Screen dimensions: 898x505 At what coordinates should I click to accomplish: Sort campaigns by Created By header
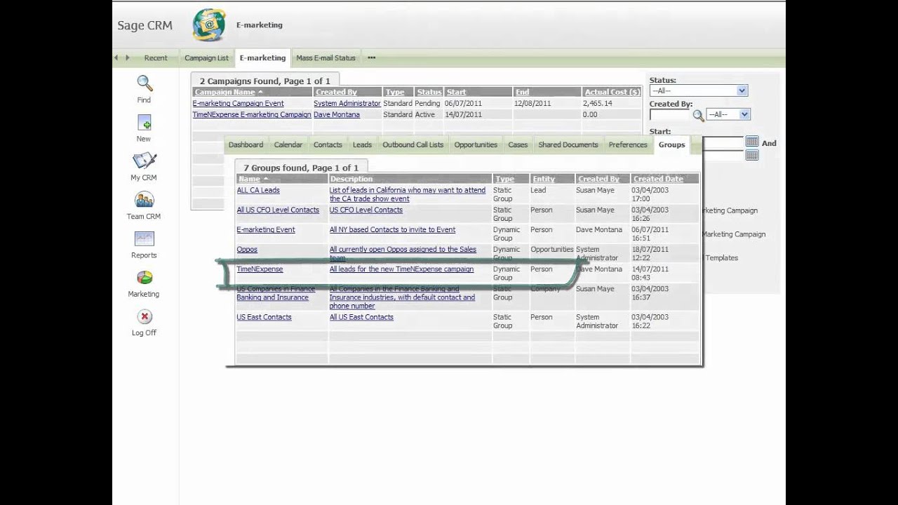tap(336, 92)
